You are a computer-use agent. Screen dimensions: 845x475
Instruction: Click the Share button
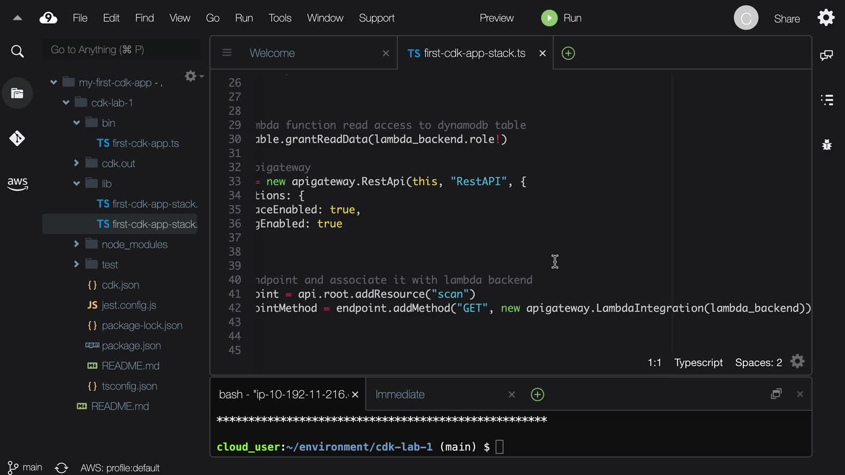coord(786,18)
